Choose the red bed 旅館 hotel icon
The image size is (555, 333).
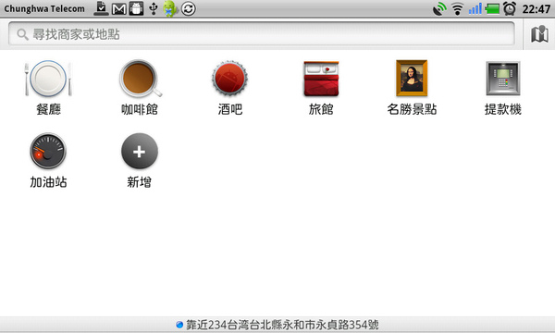[321, 79]
